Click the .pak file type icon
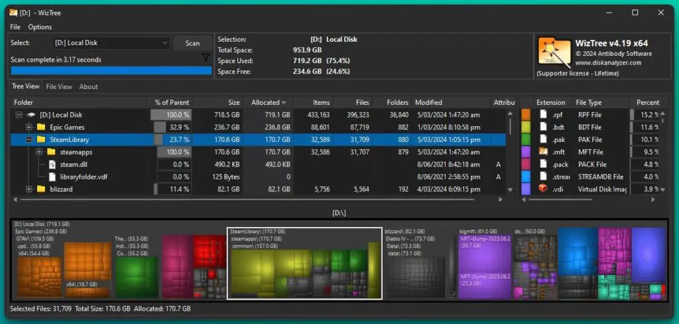Image resolution: width=679 pixels, height=324 pixels. (x=543, y=139)
